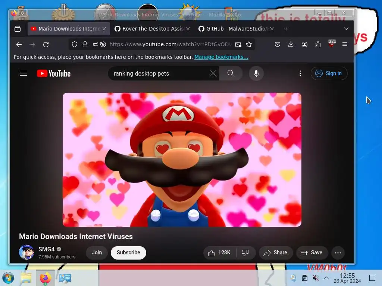
Task: Search with your voice microphone button
Action: pyautogui.click(x=256, y=73)
